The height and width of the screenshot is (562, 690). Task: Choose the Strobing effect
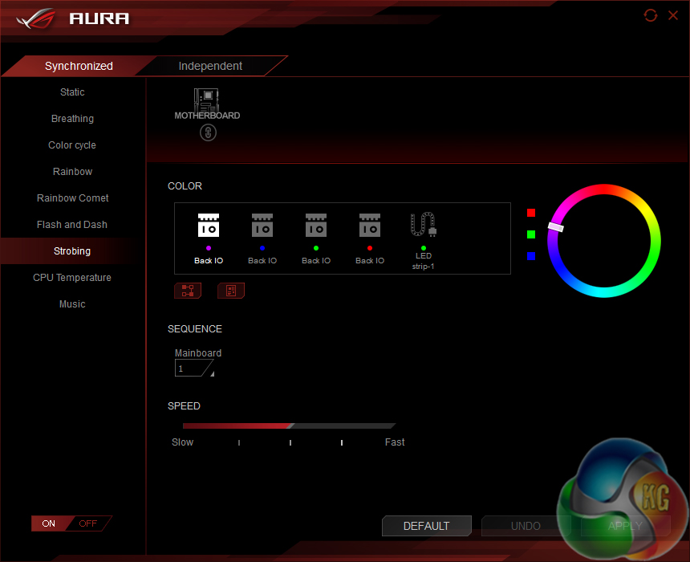[x=72, y=250]
